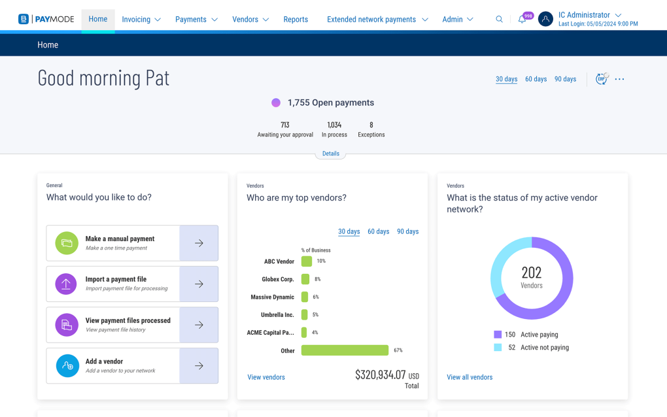Viewport: 667px width, 417px height.
Task: Click the green Other bar in chart
Action: (x=345, y=350)
